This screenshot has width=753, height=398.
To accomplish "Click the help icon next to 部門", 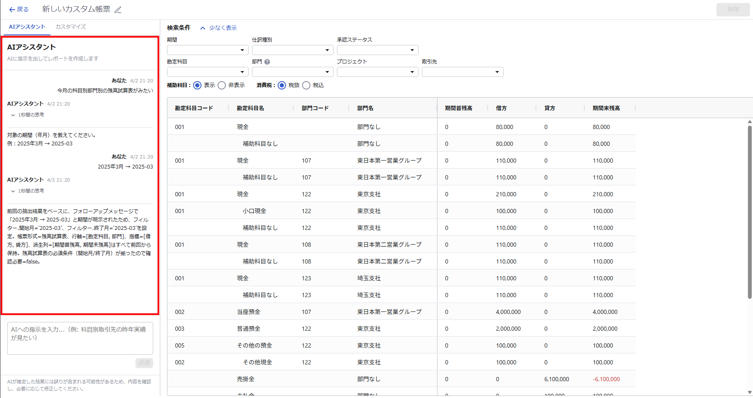I will pos(267,62).
